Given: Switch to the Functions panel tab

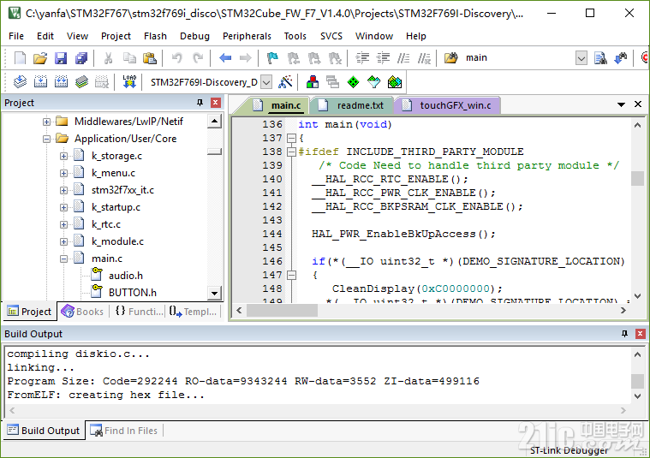Looking at the screenshot, I should pos(139,312).
